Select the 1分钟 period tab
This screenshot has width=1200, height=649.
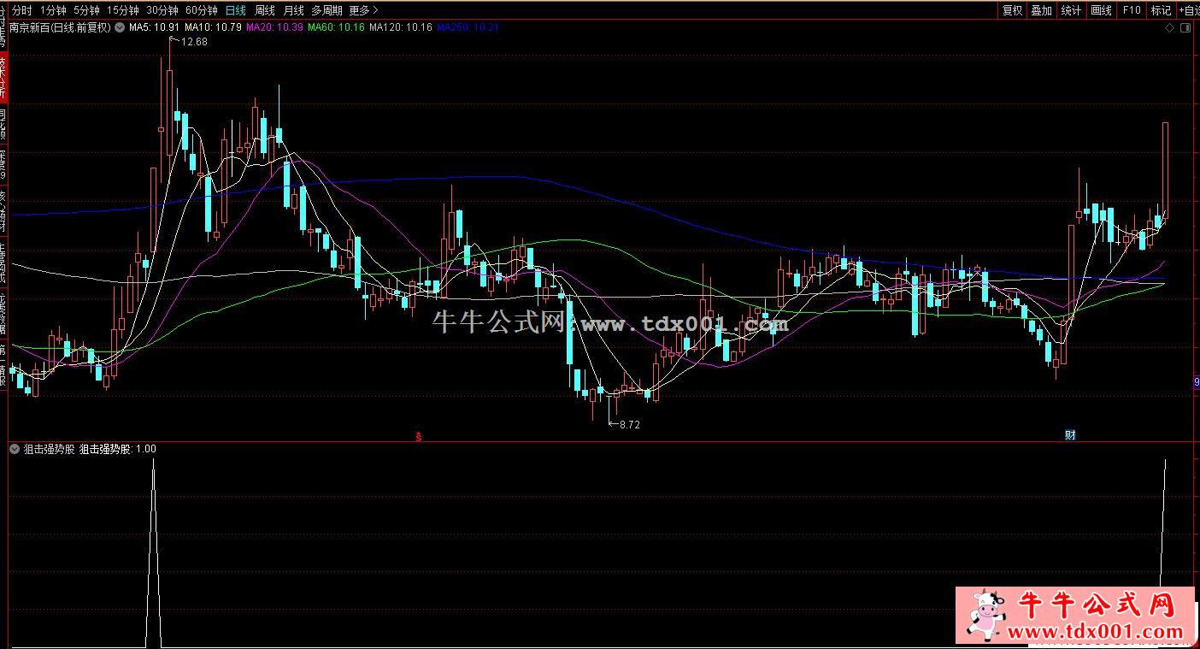53,10
